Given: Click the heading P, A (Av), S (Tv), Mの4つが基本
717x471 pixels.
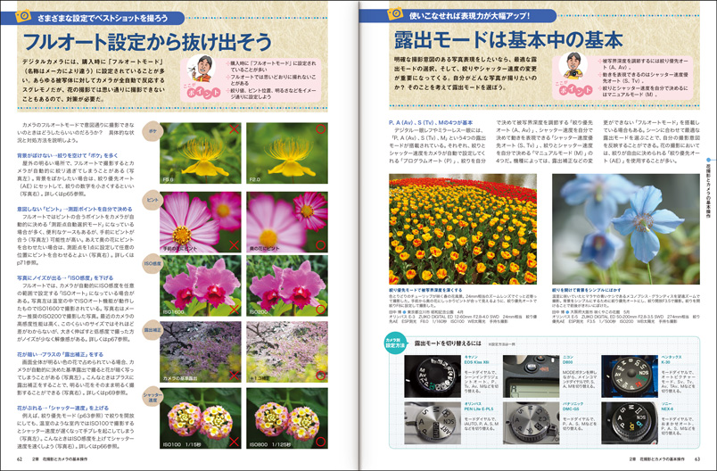Looking at the screenshot, I should coord(431,123).
